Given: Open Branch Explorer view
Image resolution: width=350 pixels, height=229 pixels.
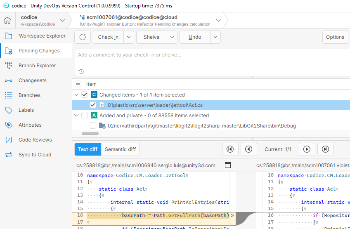Looking at the screenshot, I should [36, 66].
